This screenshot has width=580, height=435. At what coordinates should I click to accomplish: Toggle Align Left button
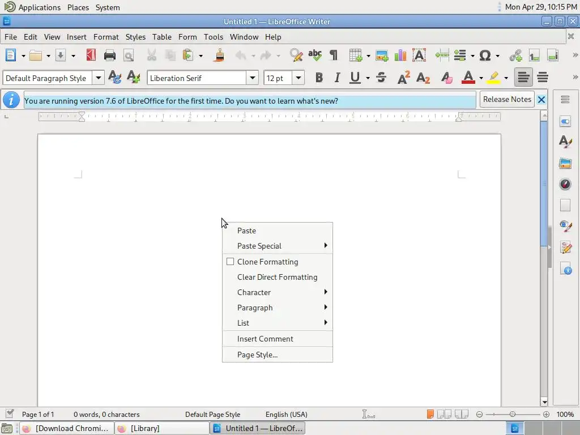point(523,78)
